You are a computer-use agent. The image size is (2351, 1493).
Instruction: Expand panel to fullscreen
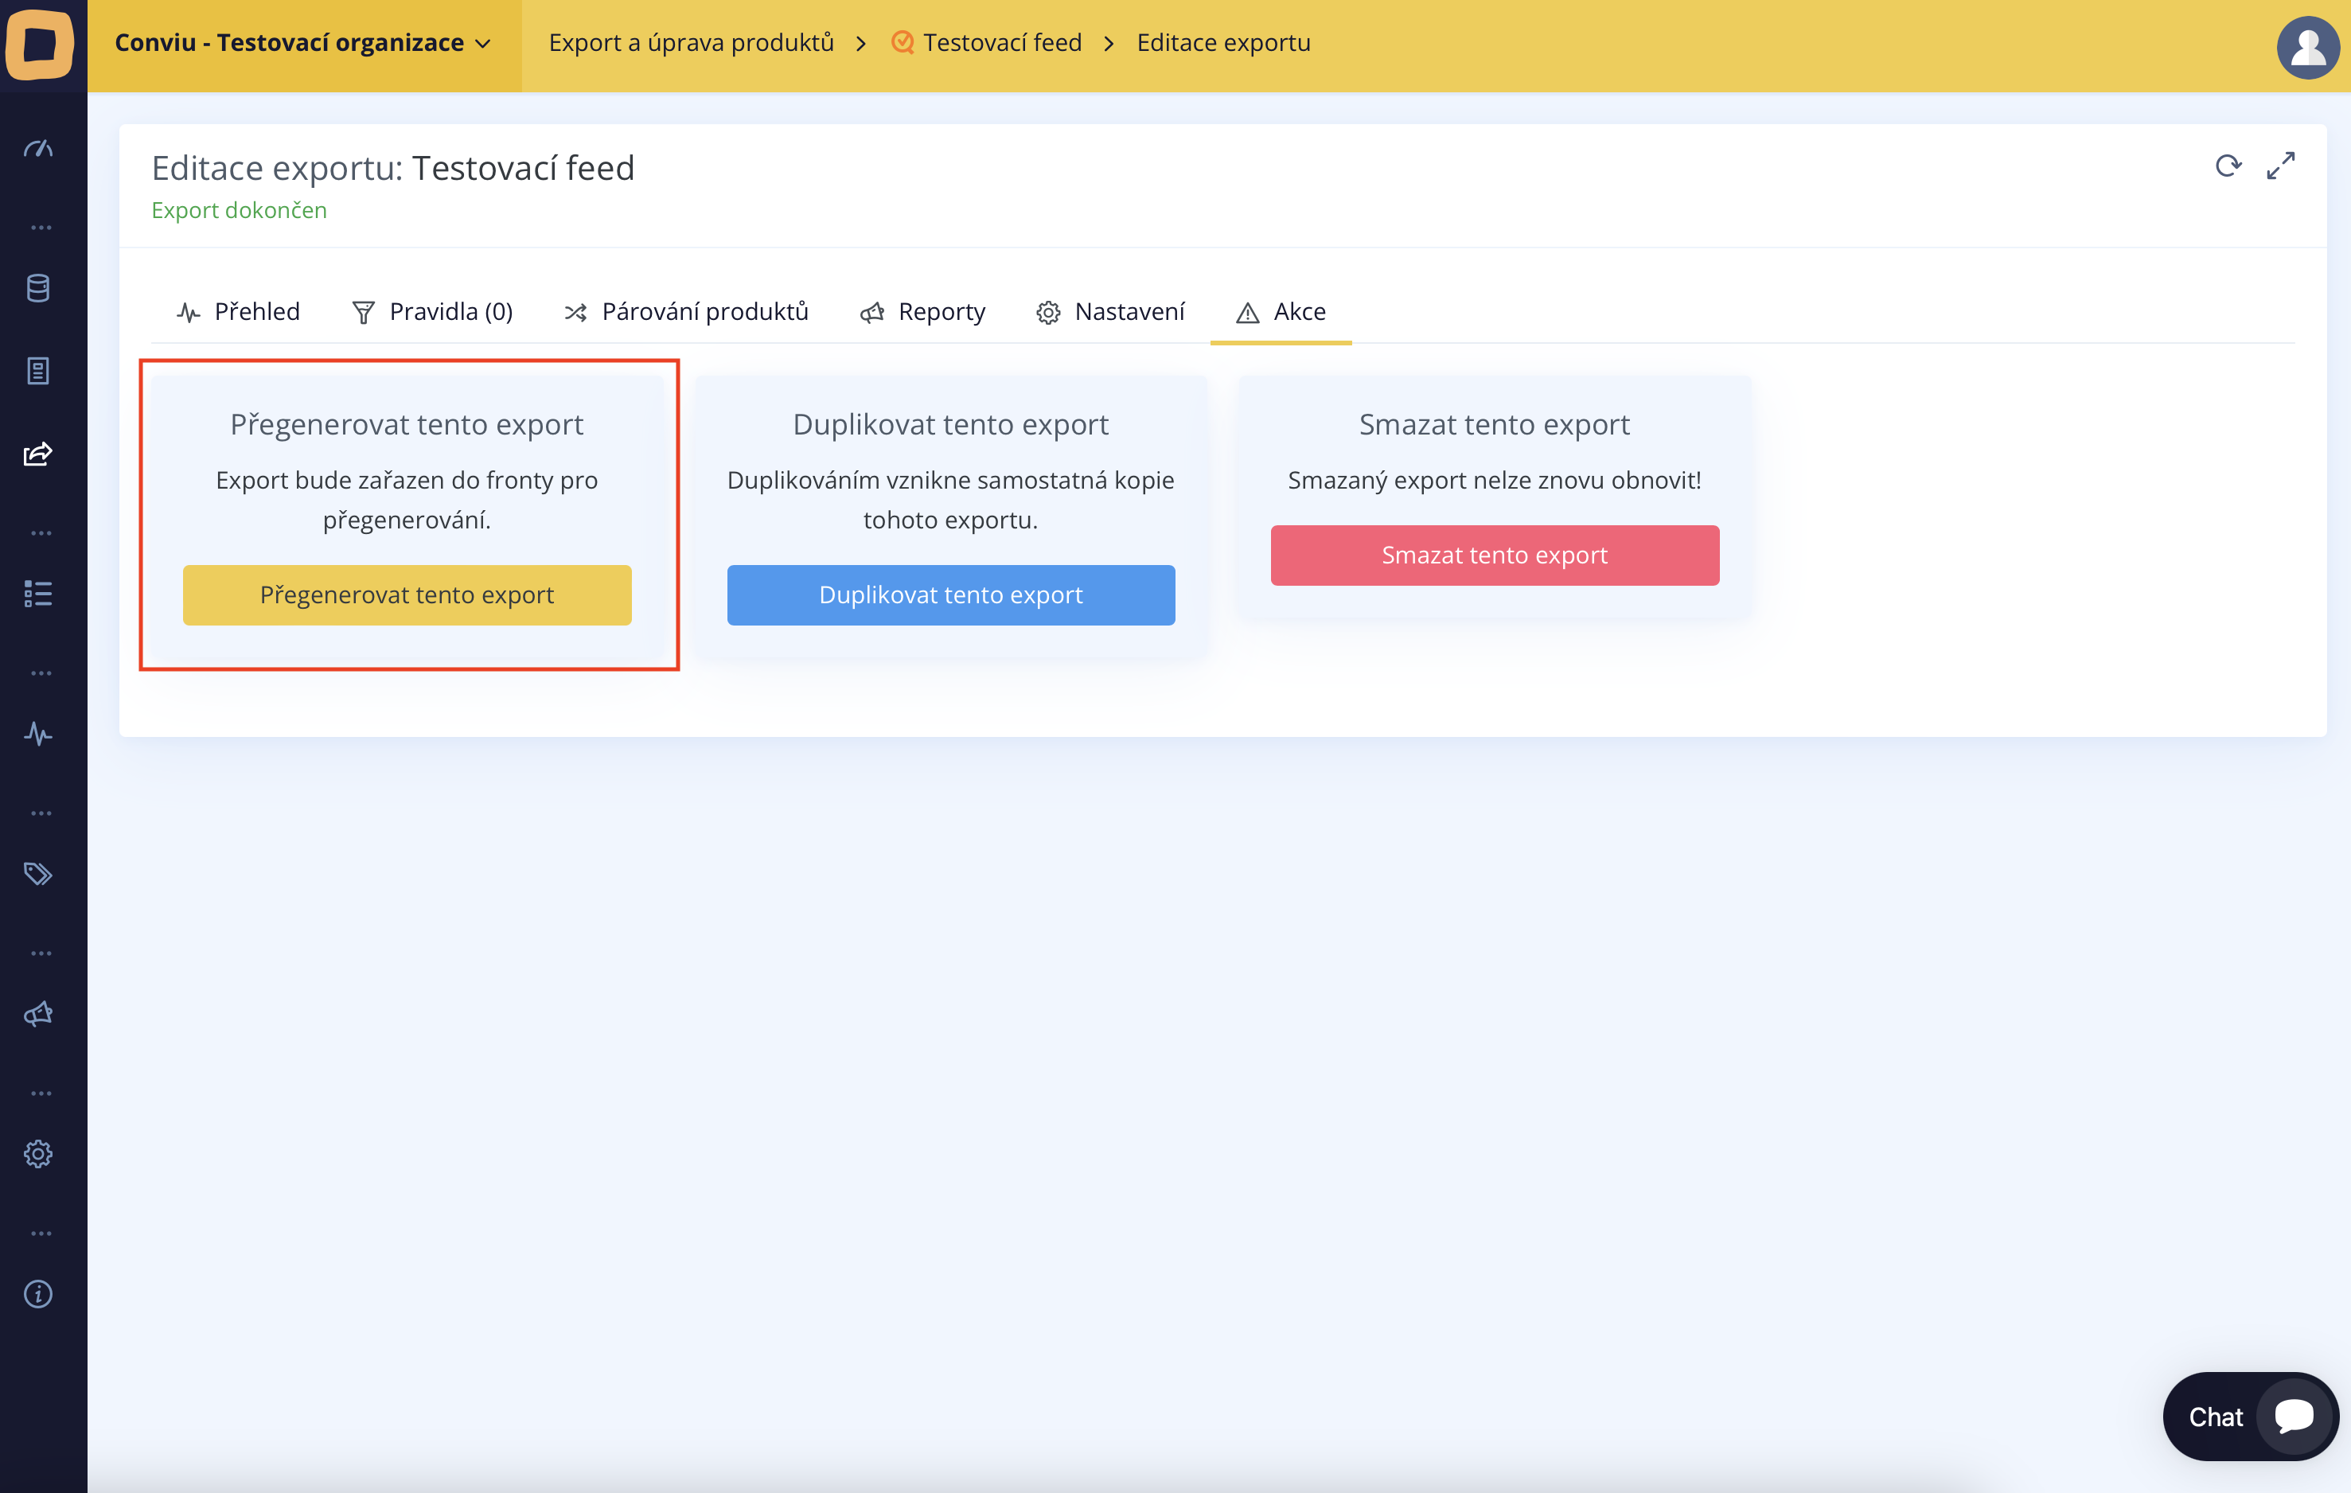(x=2281, y=166)
